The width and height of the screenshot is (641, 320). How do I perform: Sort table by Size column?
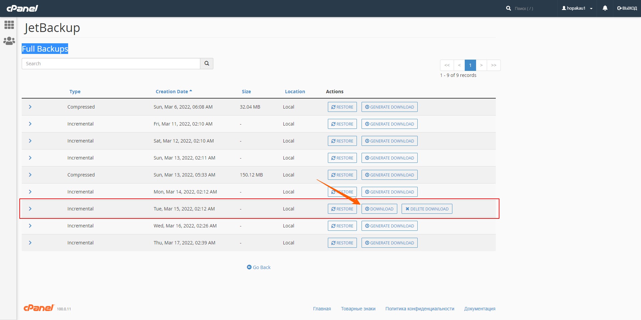[x=246, y=92]
